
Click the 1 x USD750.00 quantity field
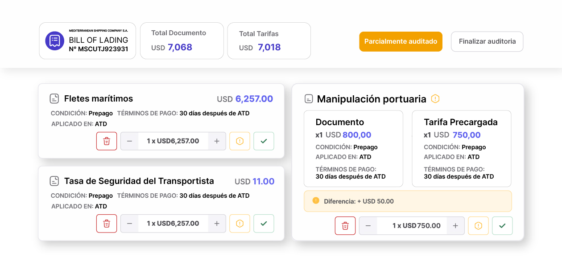point(412,226)
